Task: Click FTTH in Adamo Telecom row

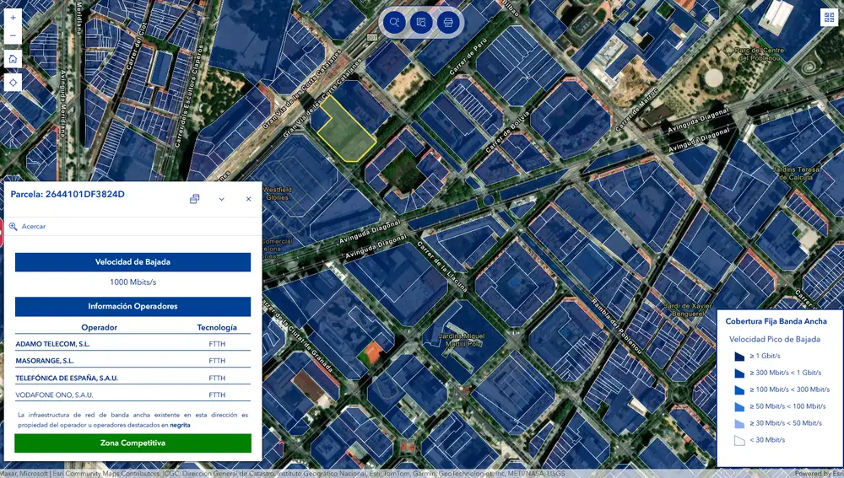Action: [x=217, y=344]
